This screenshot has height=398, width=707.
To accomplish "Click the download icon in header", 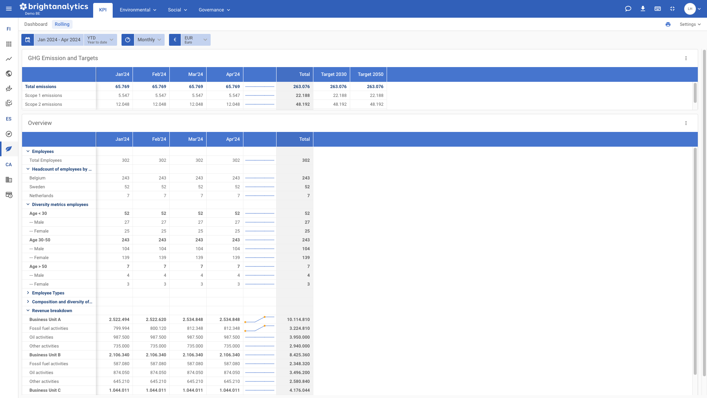I will 643,9.
